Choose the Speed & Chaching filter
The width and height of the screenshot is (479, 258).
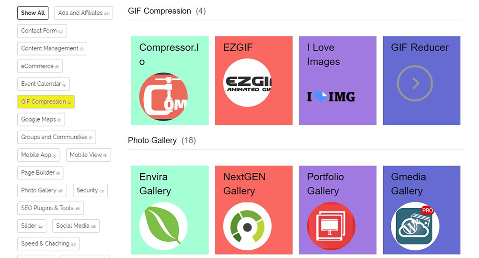(x=48, y=243)
